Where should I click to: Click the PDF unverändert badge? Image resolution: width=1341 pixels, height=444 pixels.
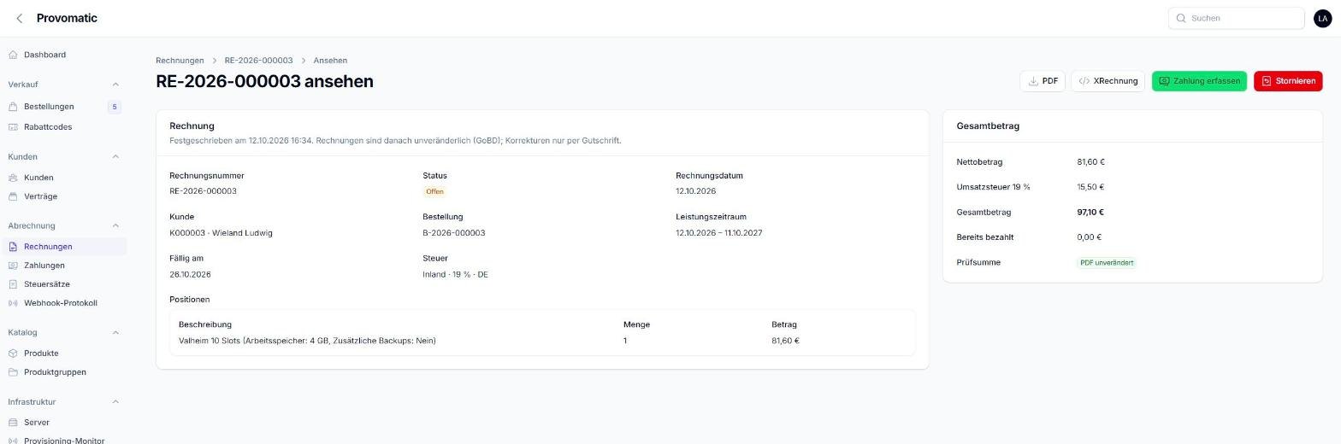coord(1107,263)
